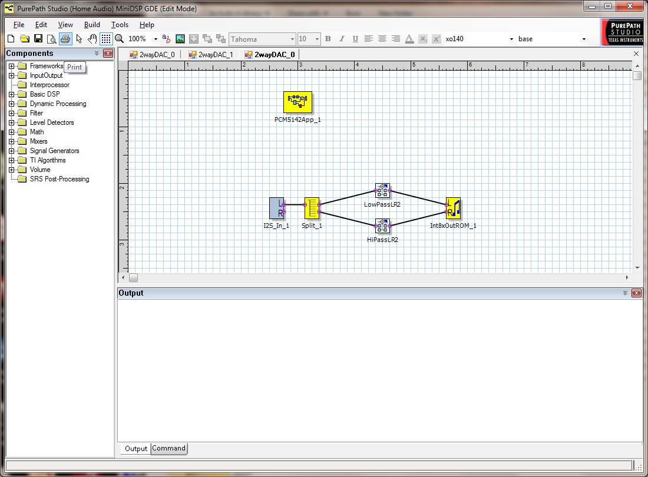Select the Level Detectors folder
Viewport: 648px width, 477px height.
[x=52, y=122]
